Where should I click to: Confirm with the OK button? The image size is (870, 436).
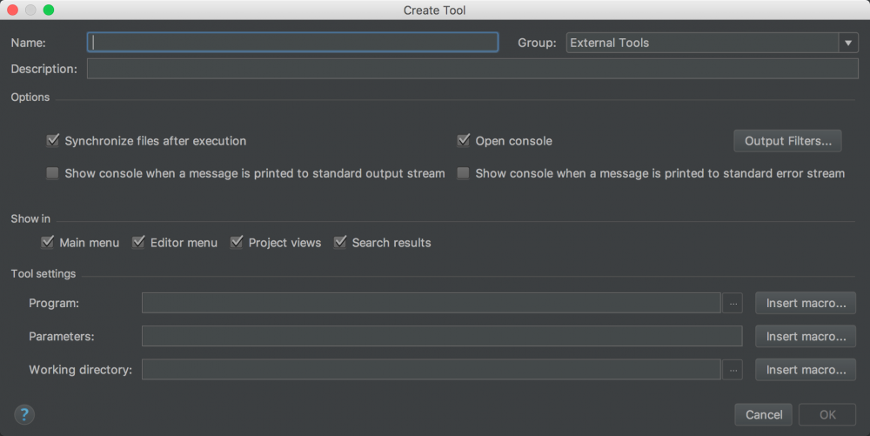click(x=827, y=415)
